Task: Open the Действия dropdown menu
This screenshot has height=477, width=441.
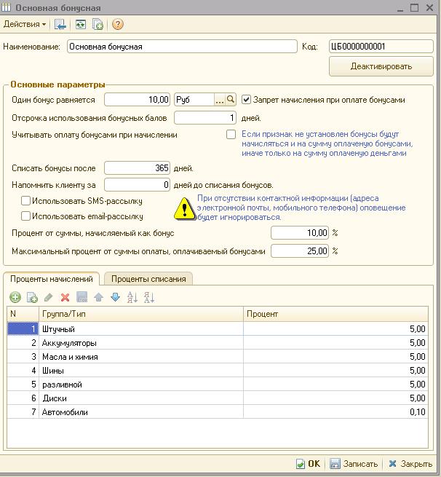Action: (25, 24)
